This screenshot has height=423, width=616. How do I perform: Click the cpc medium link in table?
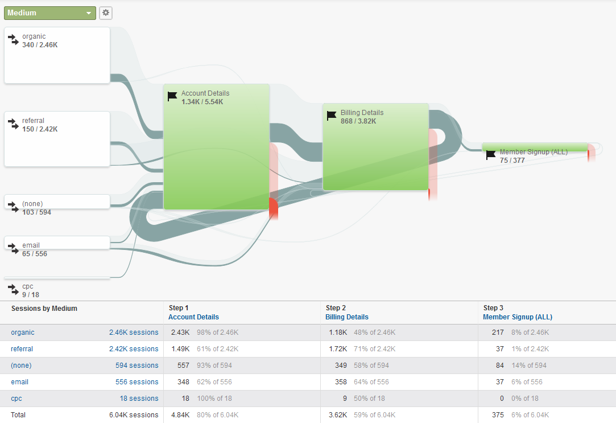coord(16,399)
